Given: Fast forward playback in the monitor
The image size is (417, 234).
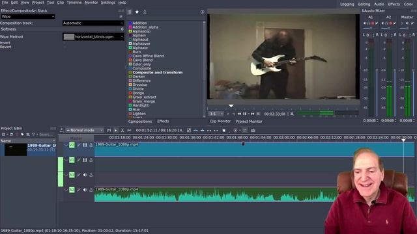Looking at the screenshot, I should pos(252,114).
